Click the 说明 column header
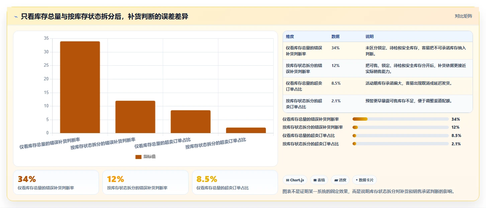486x208 pixels. [370, 36]
